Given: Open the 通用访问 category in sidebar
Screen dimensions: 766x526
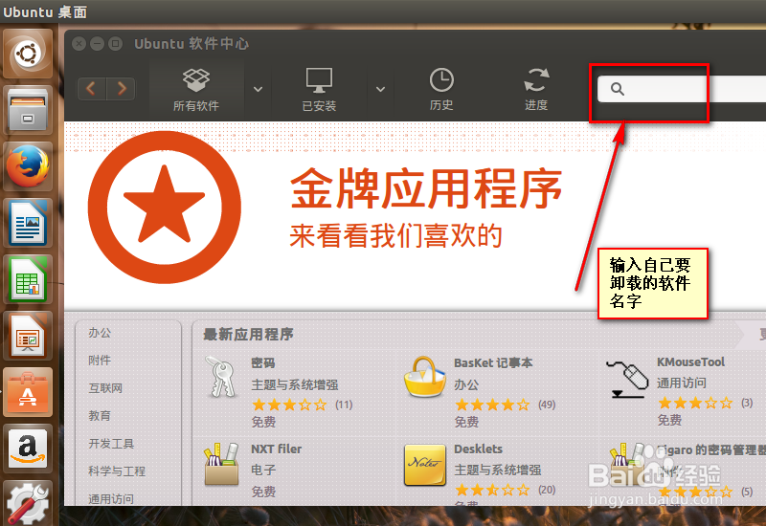Looking at the screenshot, I should [x=111, y=498].
